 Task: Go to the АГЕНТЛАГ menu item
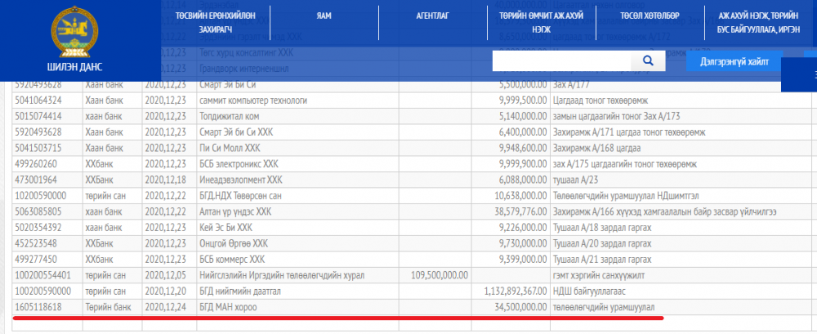tap(434, 16)
